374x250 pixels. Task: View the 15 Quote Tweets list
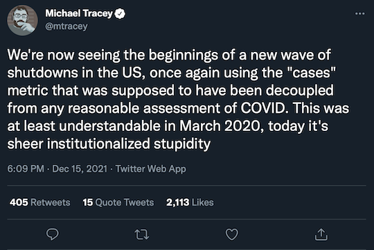click(x=118, y=202)
